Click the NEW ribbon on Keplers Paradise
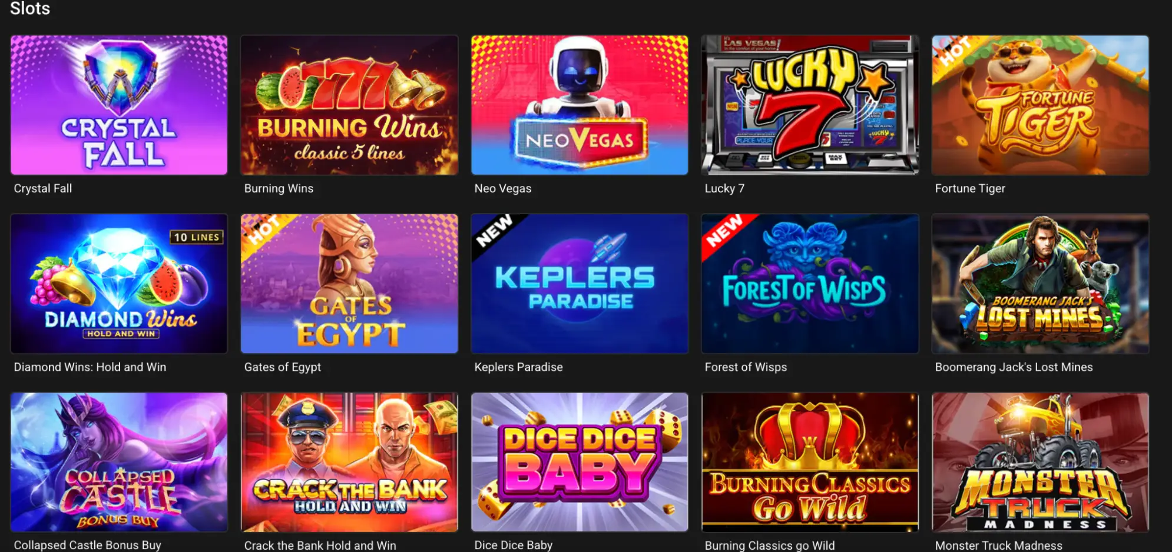 click(x=494, y=231)
